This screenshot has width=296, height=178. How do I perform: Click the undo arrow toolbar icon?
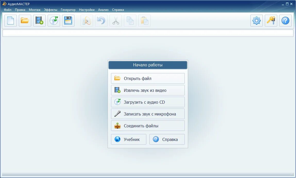tap(101, 21)
